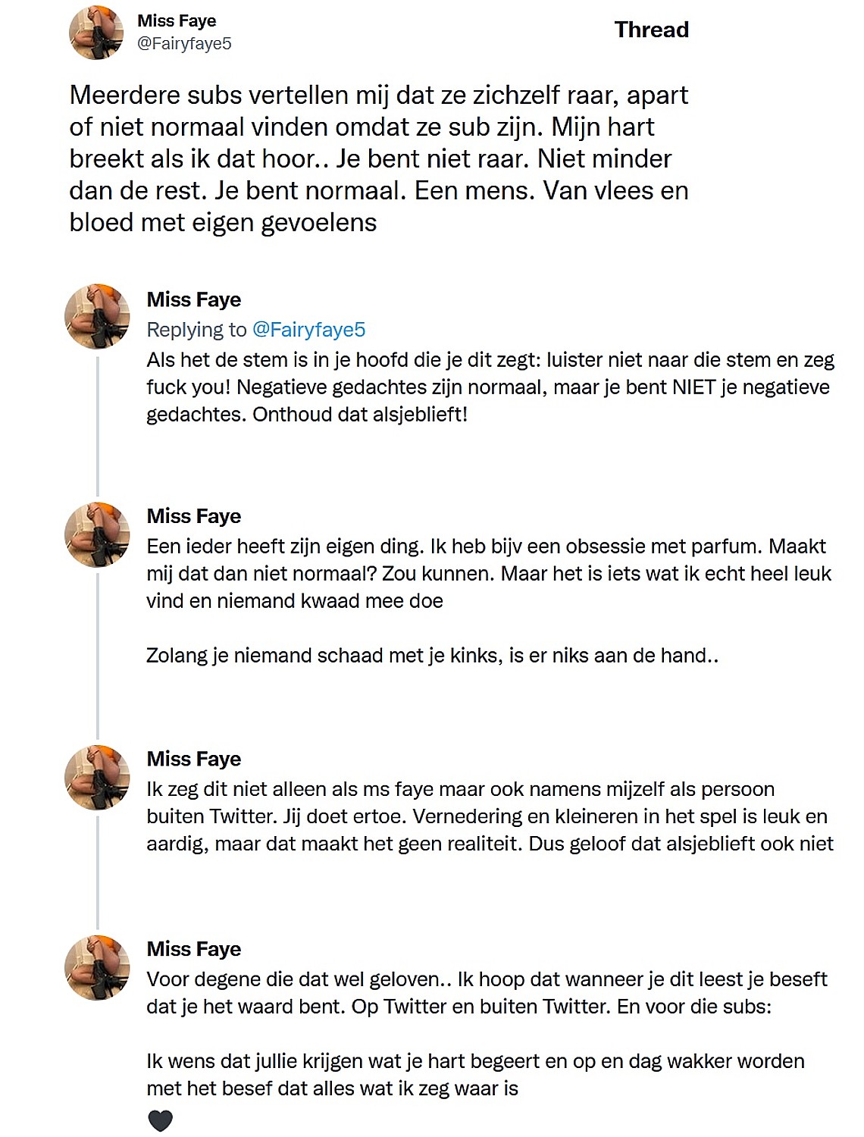Click Miss Faye's name on the parfum reply
The width and height of the screenshot is (864, 1137).
193,516
